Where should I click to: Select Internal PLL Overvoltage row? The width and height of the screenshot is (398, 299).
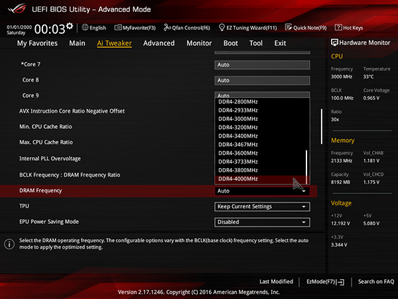[50, 159]
